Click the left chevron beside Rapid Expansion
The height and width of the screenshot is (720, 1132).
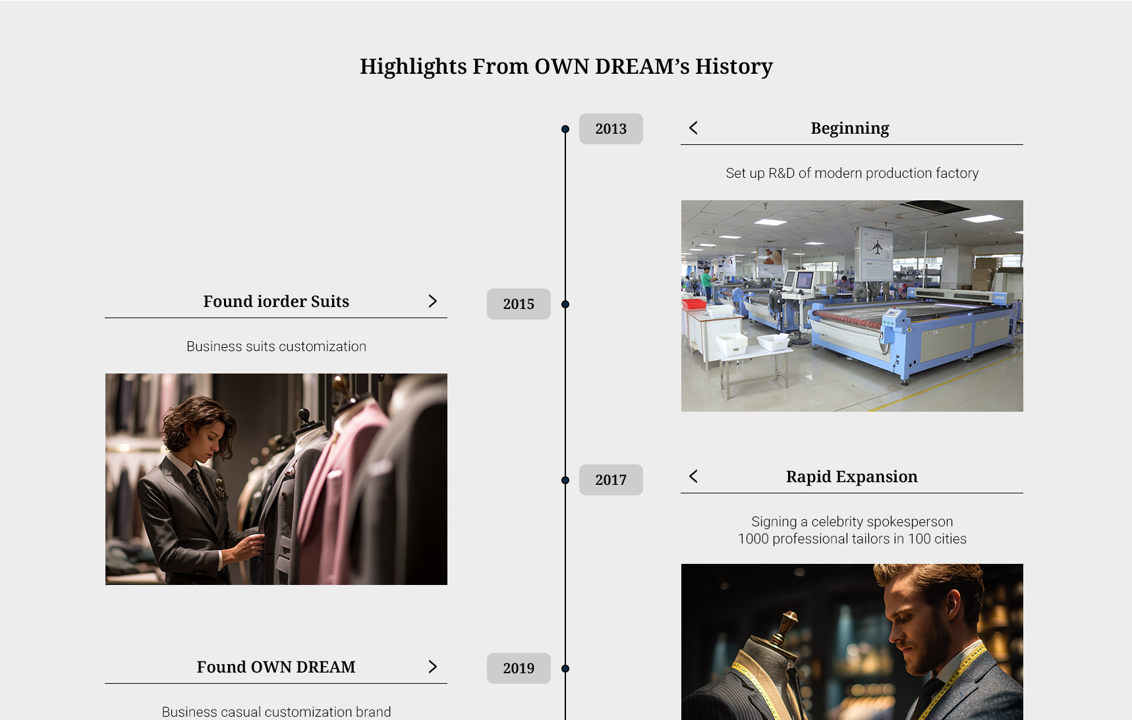(x=693, y=476)
